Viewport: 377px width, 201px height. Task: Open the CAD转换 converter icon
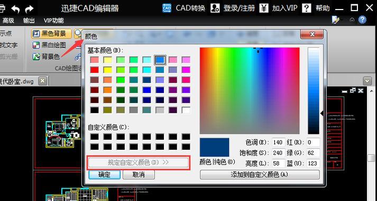coord(167,8)
